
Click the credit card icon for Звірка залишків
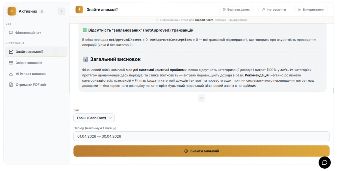tap(11, 63)
